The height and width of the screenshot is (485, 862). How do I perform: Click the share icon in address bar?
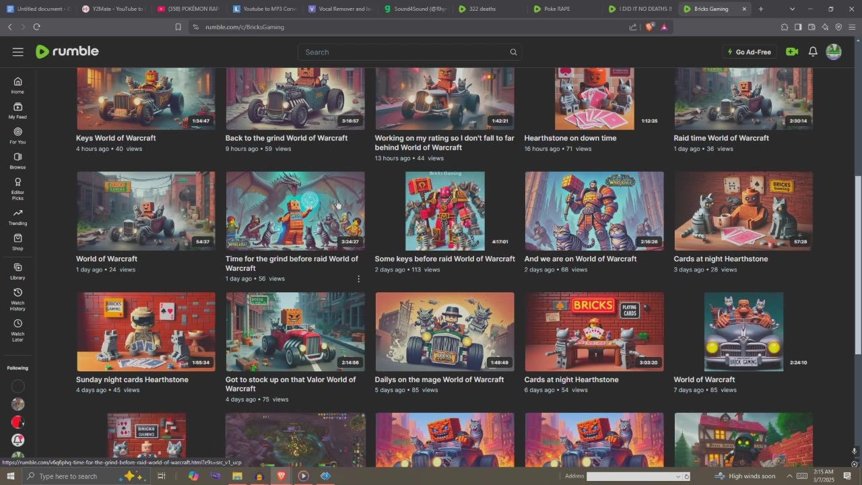click(x=633, y=27)
